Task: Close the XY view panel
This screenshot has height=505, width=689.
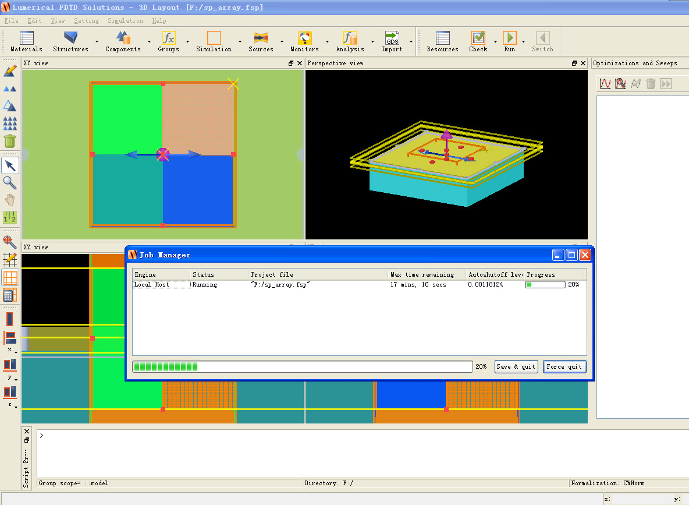Action: click(x=300, y=63)
